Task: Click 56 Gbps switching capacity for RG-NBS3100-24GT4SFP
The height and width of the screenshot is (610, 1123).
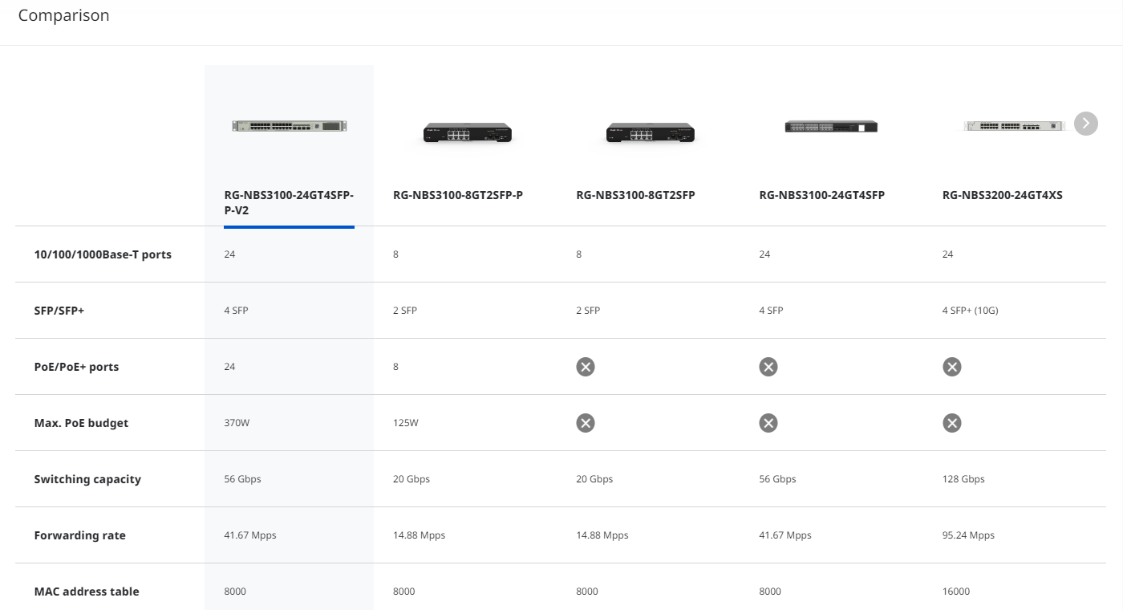Action: pyautogui.click(x=777, y=479)
